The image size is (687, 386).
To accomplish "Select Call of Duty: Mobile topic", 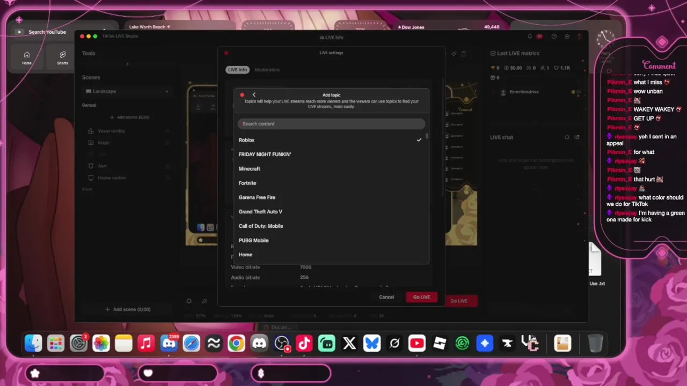I will (330, 226).
